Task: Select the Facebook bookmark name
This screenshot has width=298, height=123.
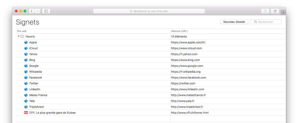Action: point(36,78)
